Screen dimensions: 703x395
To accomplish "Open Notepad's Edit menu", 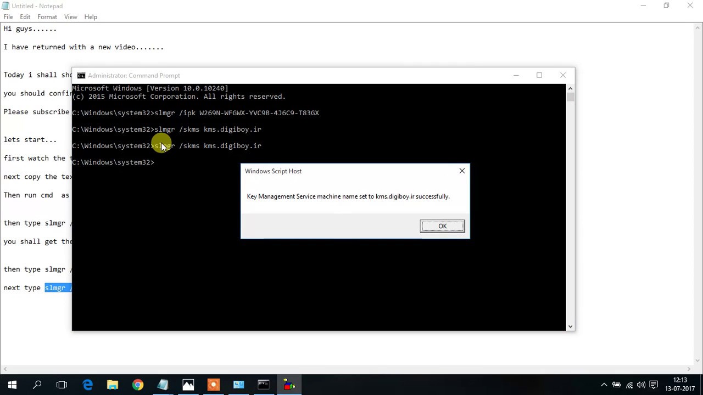I will [x=25, y=17].
